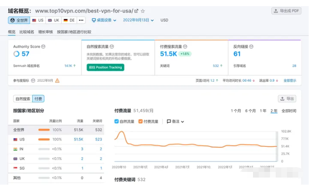The image size is (312, 187).
Task: Click the orange traffic bar in 全世界 row
Action: click(44, 130)
